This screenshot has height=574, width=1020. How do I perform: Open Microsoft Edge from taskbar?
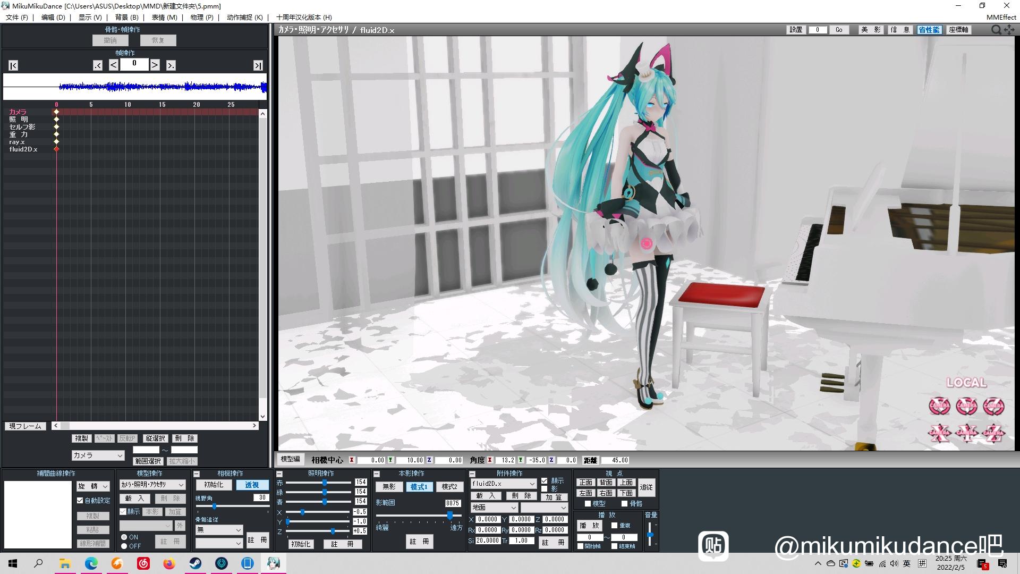click(91, 563)
